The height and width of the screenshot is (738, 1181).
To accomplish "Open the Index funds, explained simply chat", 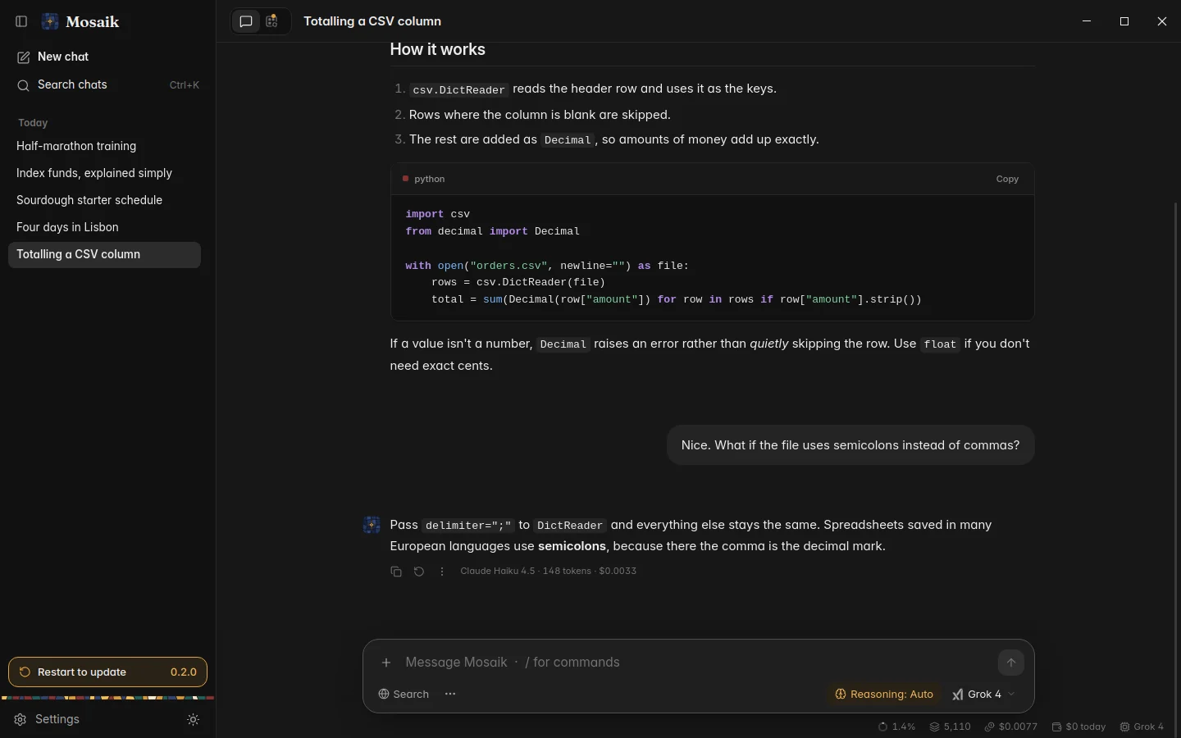I will [x=104, y=173].
